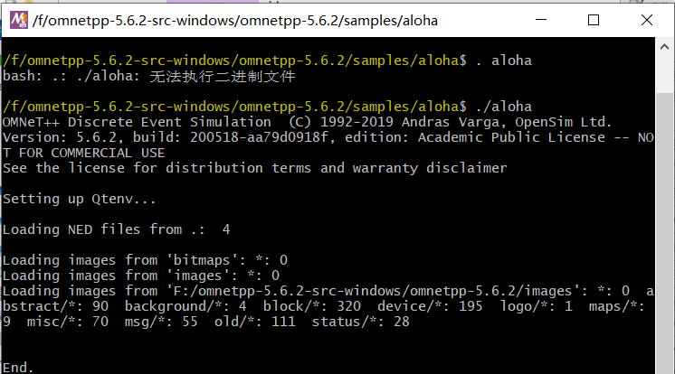This screenshot has width=675, height=374.
Task: Click the Loading NED files line
Action: (x=116, y=229)
